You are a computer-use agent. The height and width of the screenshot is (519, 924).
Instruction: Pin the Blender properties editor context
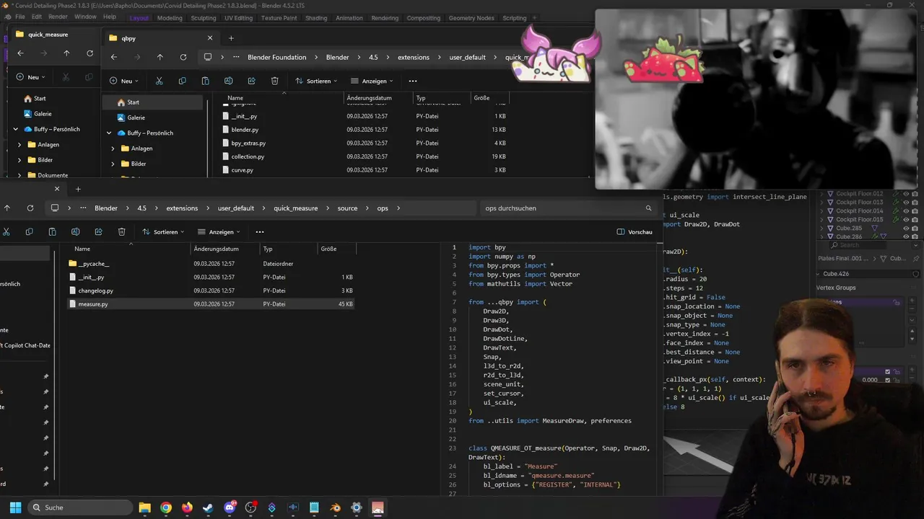[916, 258]
